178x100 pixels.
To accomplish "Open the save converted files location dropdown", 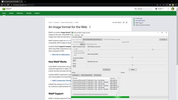I will point(92,39).
